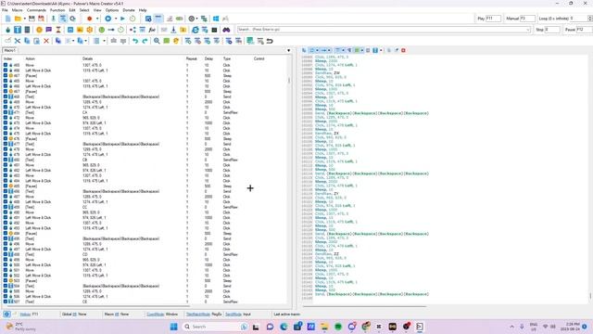Click the Windows logo toolbar icon

pyautogui.click(x=216, y=19)
